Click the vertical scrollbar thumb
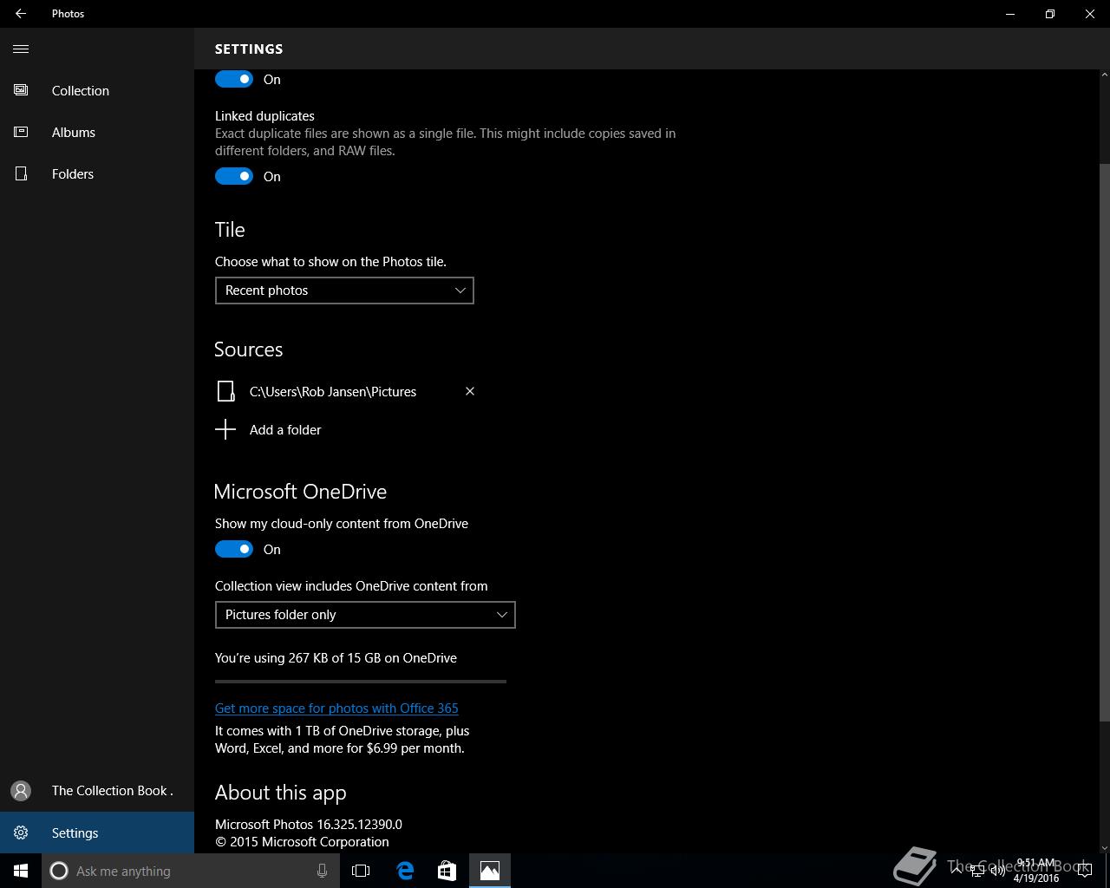Screen dimensions: 1110x888 pyautogui.click(x=1104, y=442)
